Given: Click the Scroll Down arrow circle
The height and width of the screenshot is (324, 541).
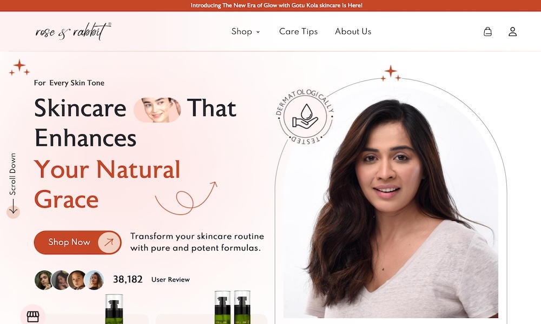Looking at the screenshot, I should click(x=13, y=211).
